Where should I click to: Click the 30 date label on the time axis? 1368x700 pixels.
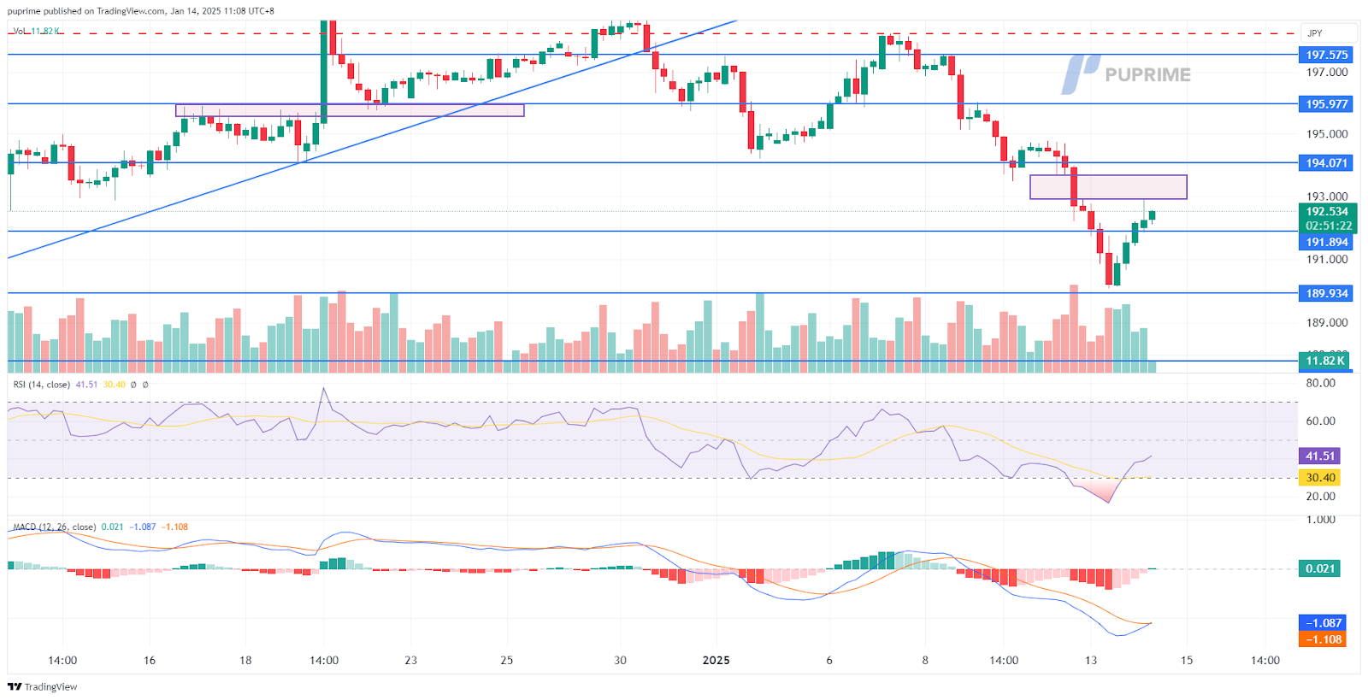[x=620, y=660]
